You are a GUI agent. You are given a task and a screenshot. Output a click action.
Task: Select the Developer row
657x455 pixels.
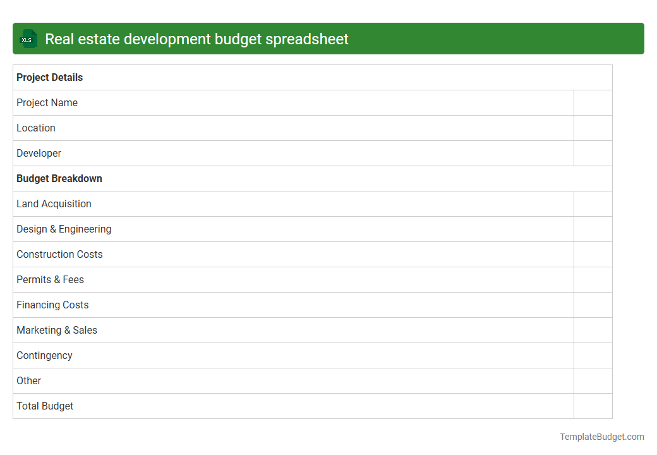point(39,153)
